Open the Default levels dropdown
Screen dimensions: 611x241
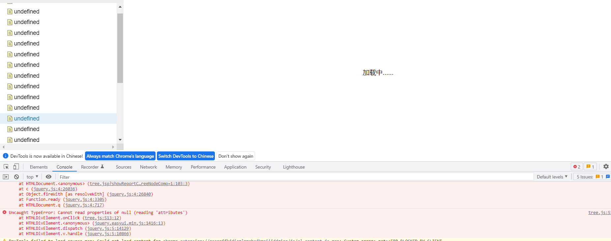coord(552,177)
